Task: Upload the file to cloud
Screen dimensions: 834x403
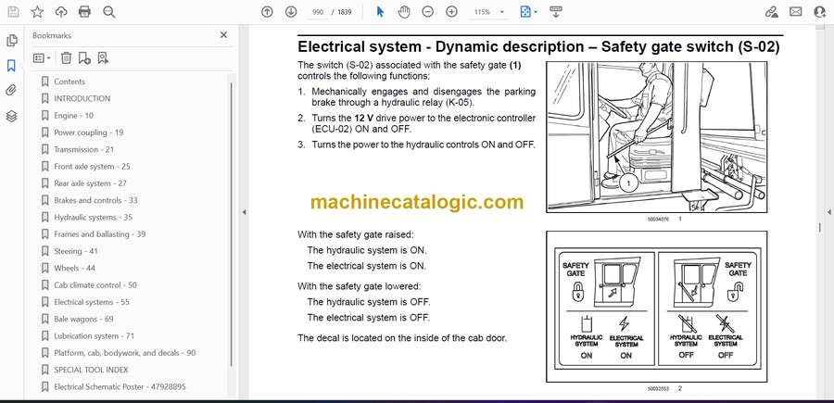Action: pos(61,12)
